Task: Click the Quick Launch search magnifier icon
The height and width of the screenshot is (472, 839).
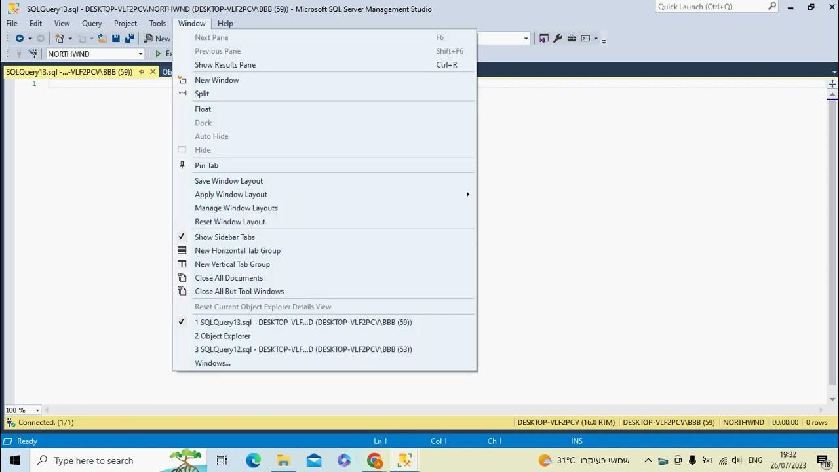Action: pos(772,7)
